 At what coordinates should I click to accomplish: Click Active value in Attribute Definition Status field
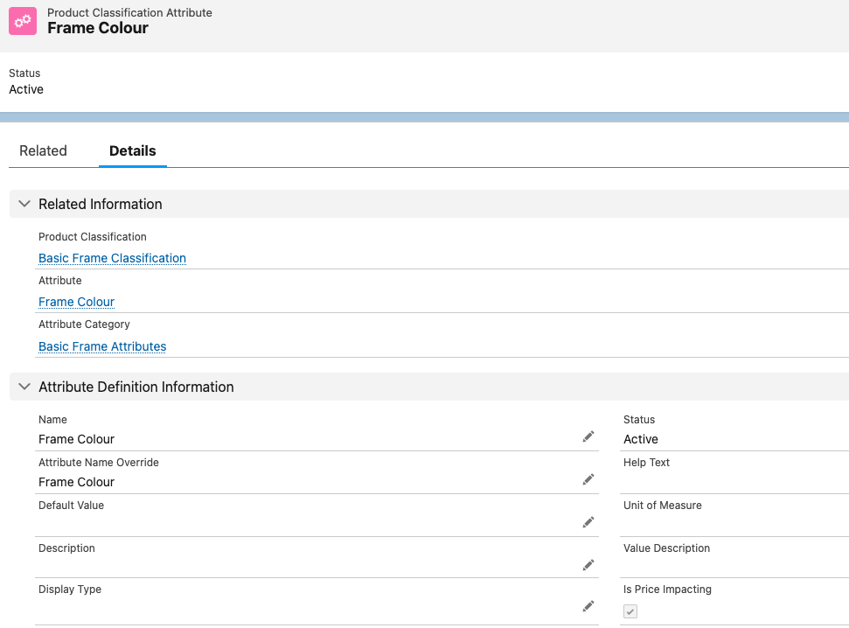(641, 439)
